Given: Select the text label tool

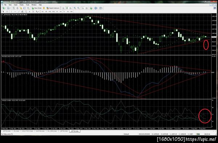Looking at the screenshot, I should [x=33, y=12].
